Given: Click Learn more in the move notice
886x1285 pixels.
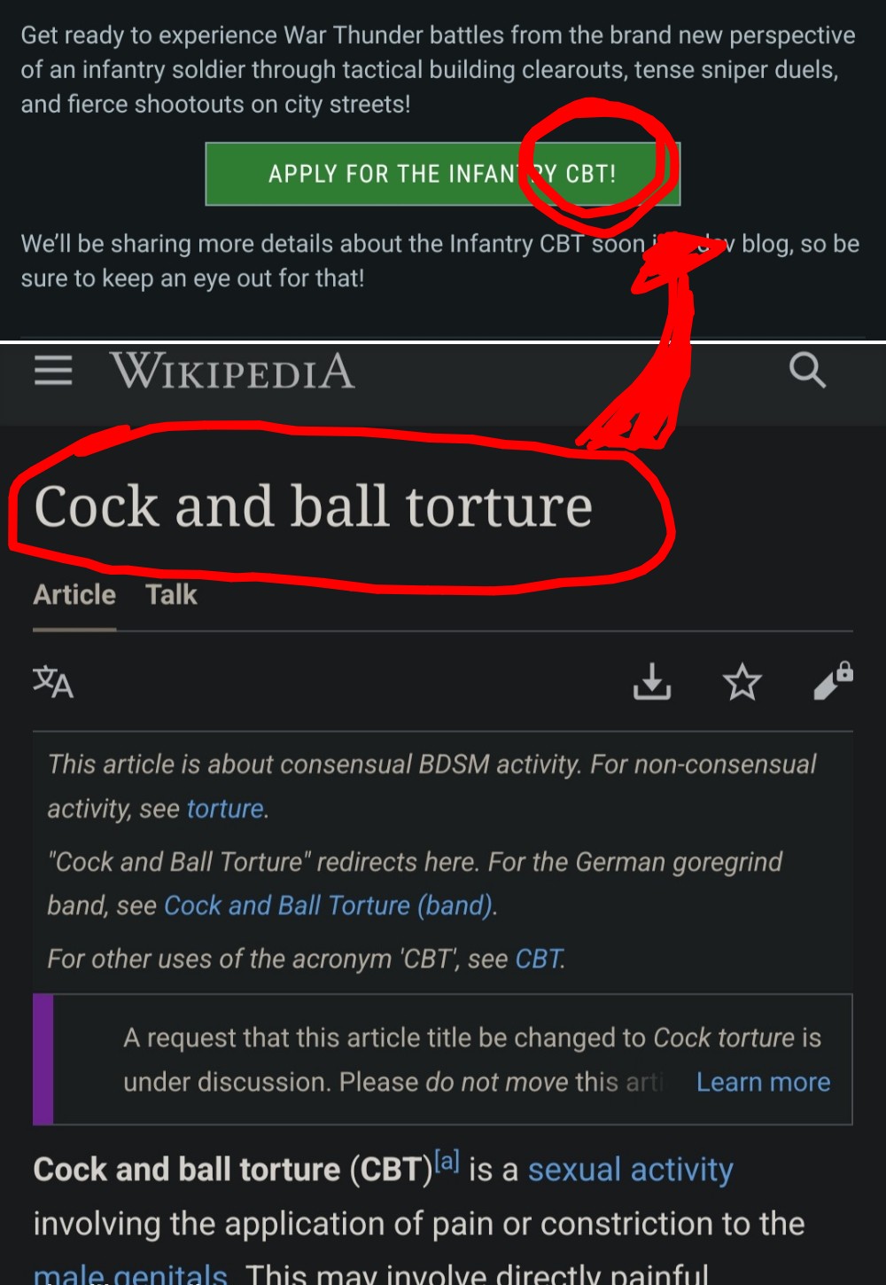Looking at the screenshot, I should (764, 1082).
